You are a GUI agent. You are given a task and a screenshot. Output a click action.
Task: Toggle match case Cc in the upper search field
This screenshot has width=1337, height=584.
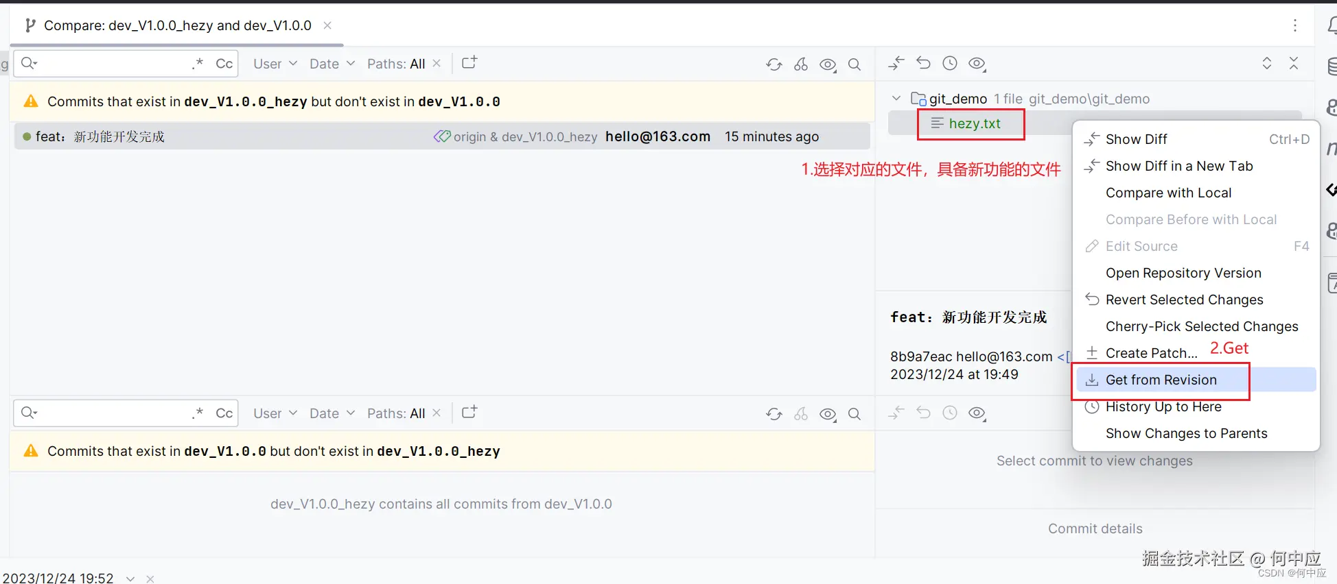224,64
